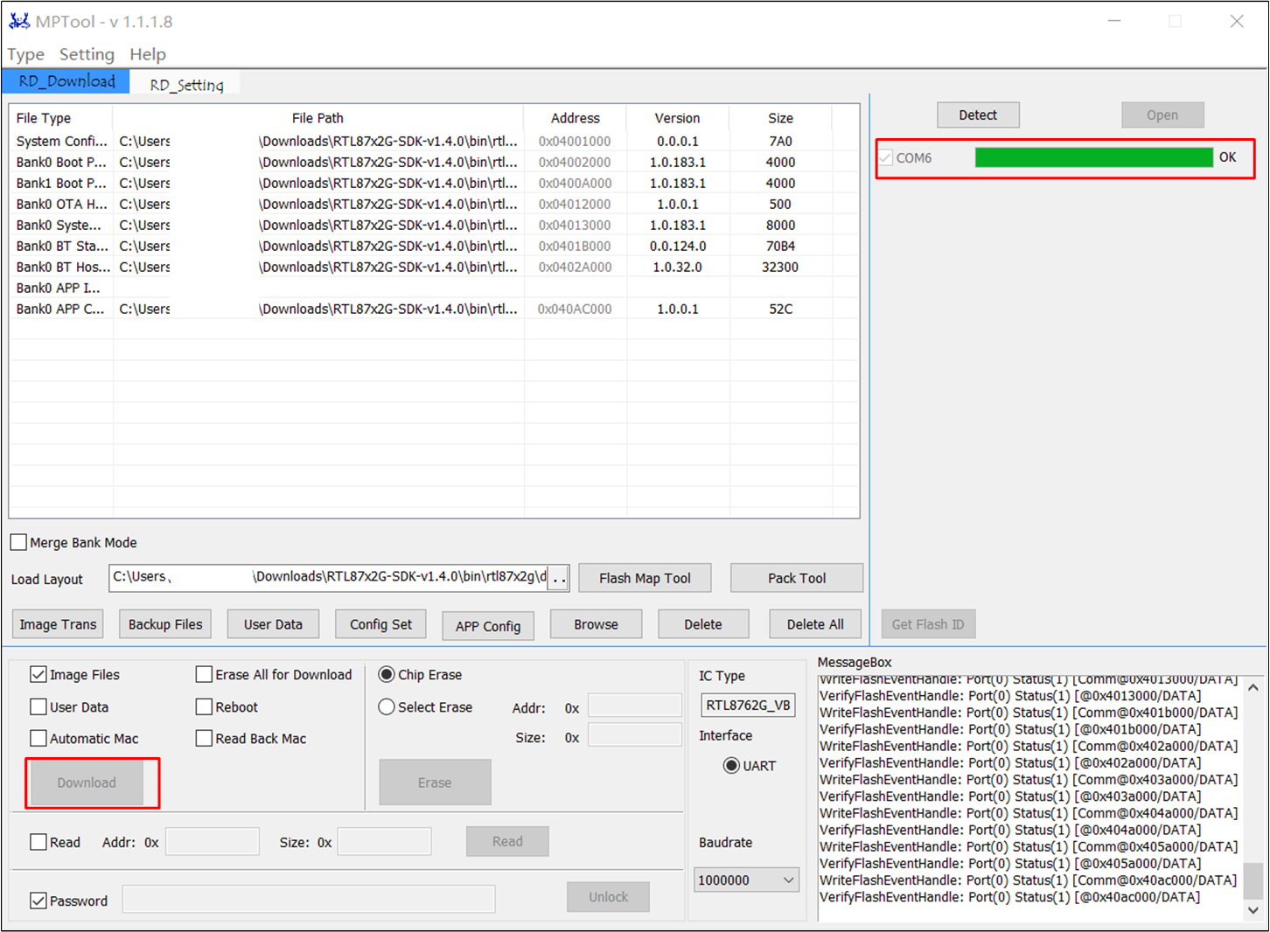This screenshot has height=932, width=1270.
Task: Switch to the RD_Setting tab
Action: [x=186, y=85]
